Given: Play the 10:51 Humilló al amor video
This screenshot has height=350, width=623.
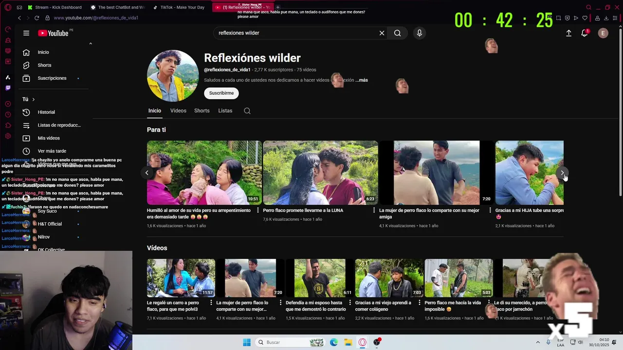Looking at the screenshot, I should [x=204, y=173].
